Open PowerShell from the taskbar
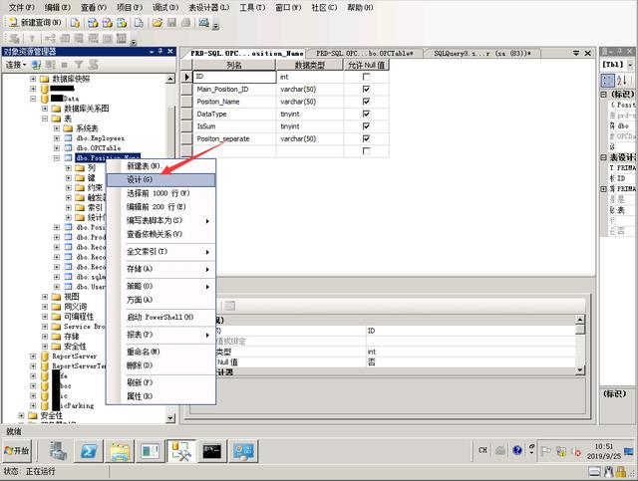The width and height of the screenshot is (638, 481). pos(89,451)
